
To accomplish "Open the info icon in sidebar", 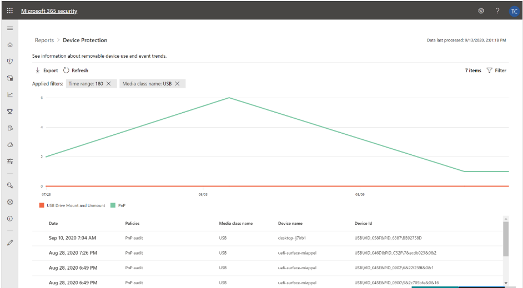I will (10, 219).
